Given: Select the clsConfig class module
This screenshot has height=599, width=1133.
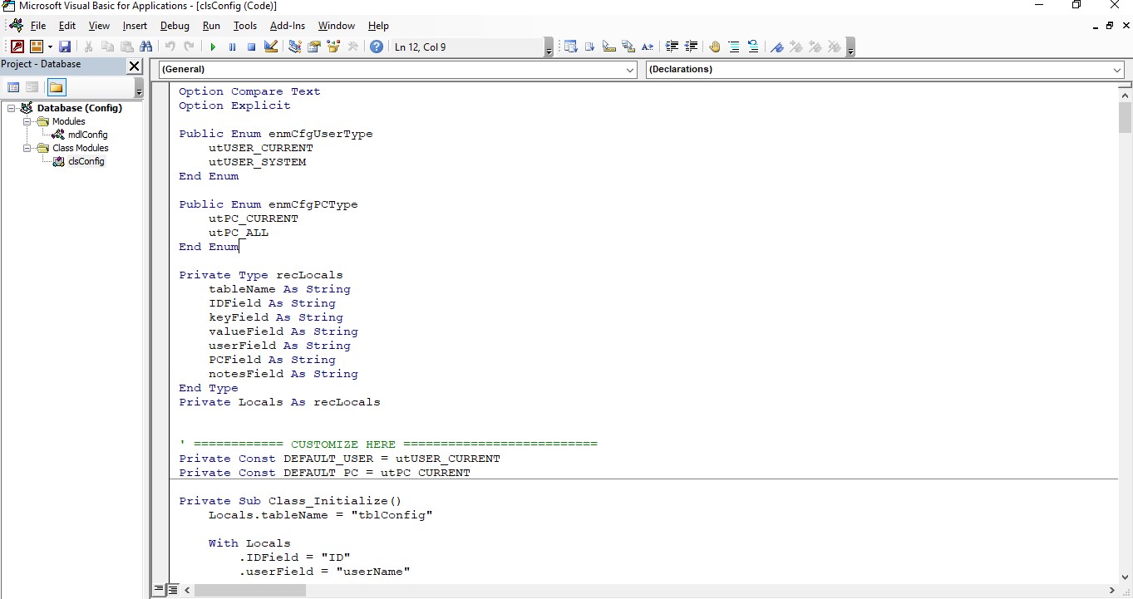Looking at the screenshot, I should 84,161.
